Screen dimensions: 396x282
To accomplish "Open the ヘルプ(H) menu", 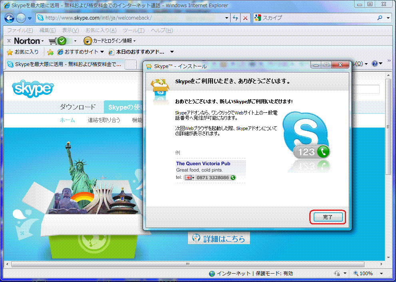I will 161,30.
